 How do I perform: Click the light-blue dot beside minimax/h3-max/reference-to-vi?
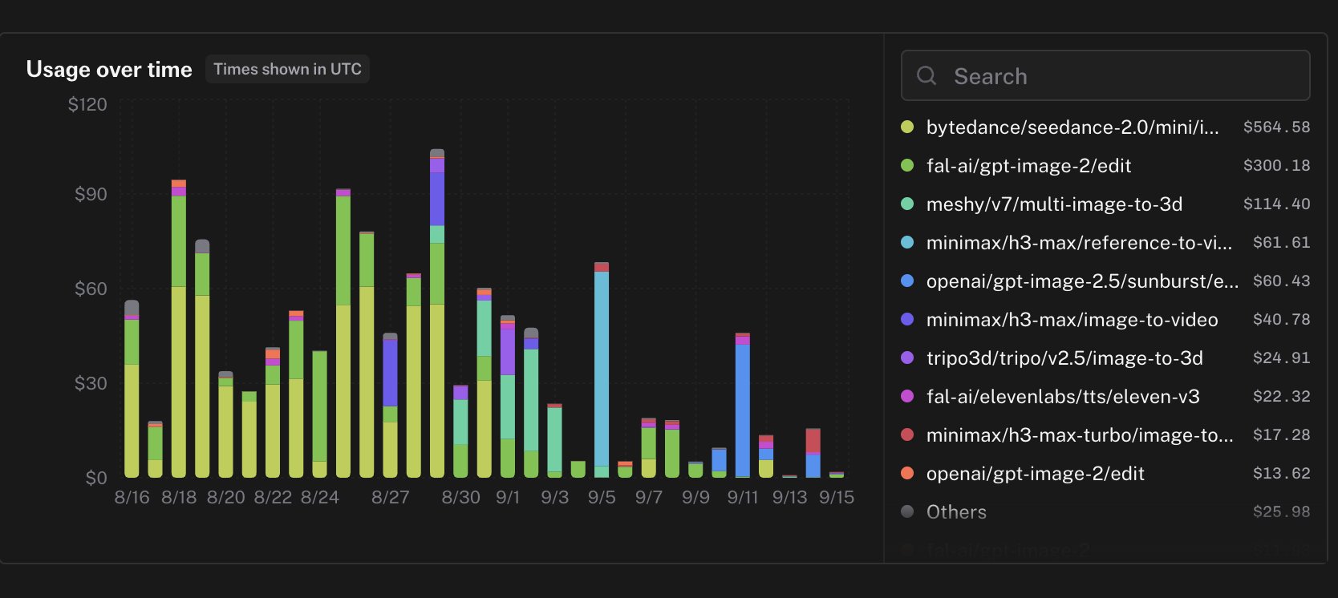(907, 242)
